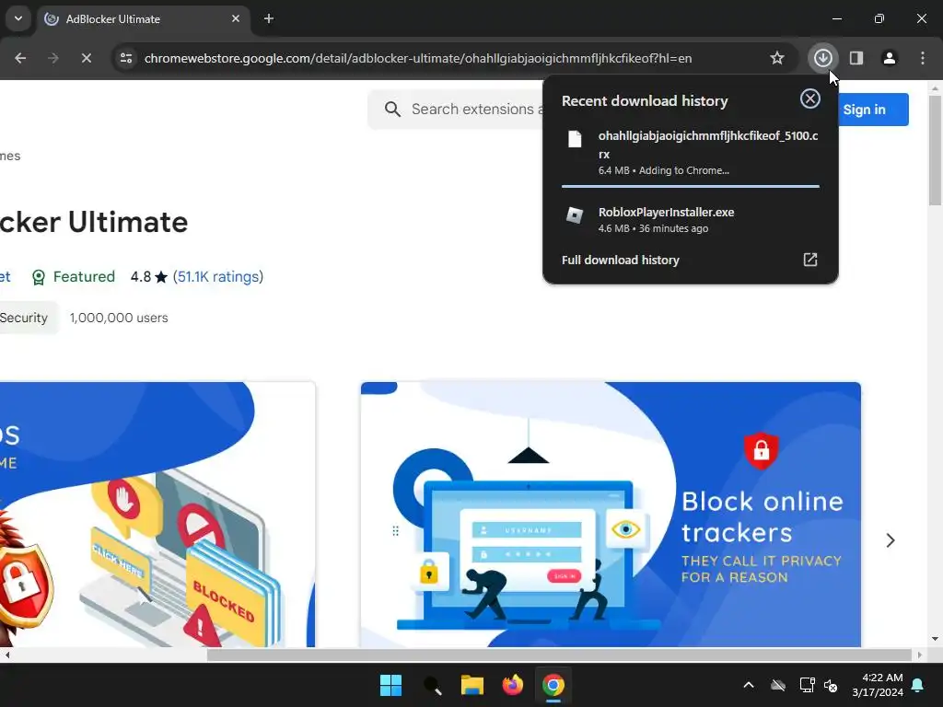The height and width of the screenshot is (707, 943).
Task: Close the Recent download history popup
Action: 810,99
